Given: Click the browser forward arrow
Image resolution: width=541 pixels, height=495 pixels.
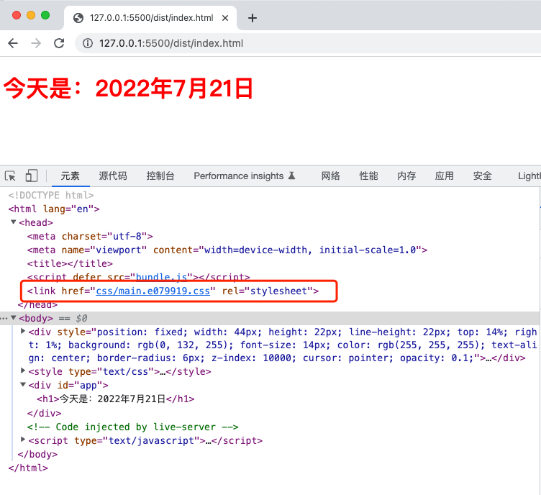Looking at the screenshot, I should (x=36, y=43).
